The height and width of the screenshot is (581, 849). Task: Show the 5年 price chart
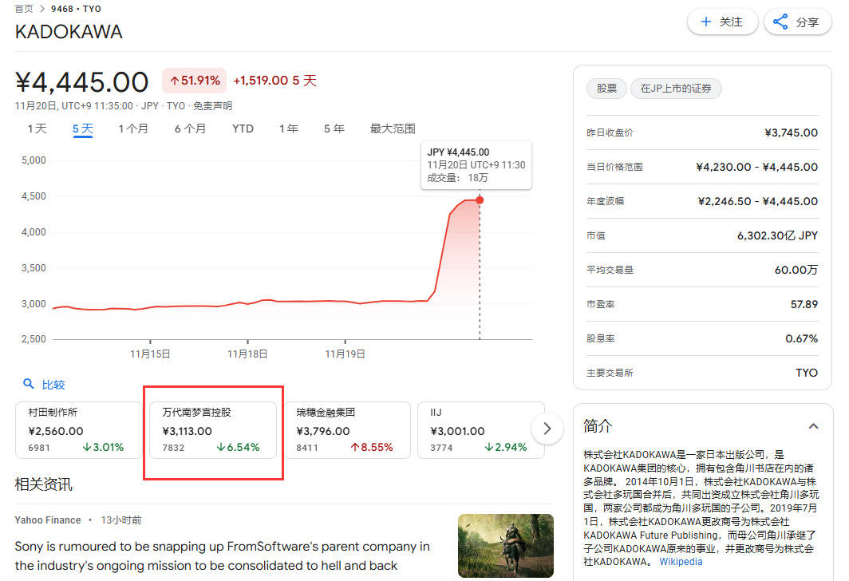point(334,128)
